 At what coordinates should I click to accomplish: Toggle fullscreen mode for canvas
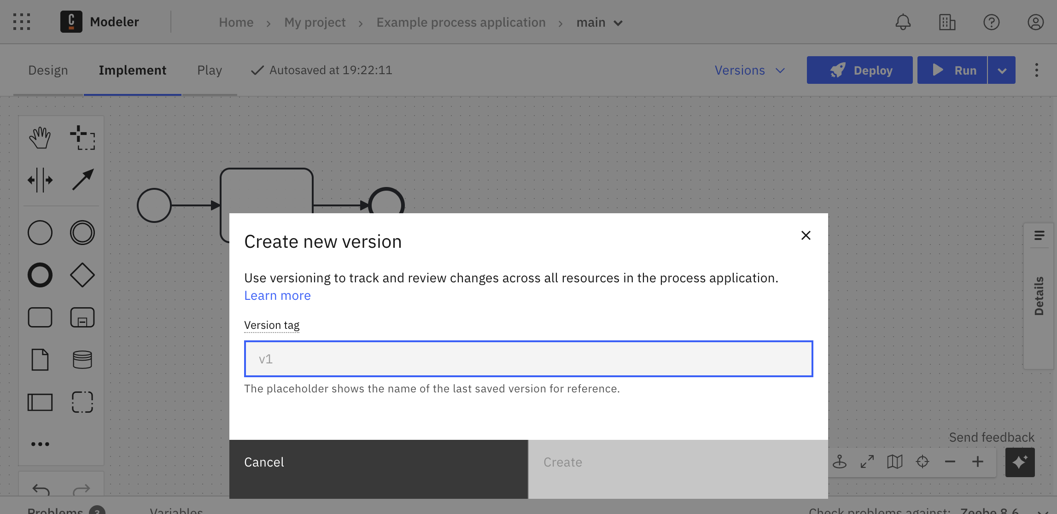pyautogui.click(x=867, y=461)
